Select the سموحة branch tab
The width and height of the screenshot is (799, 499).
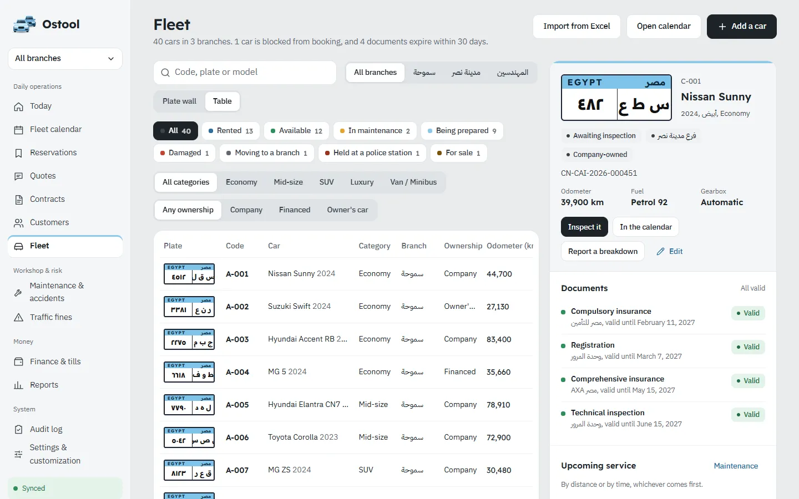[424, 73]
